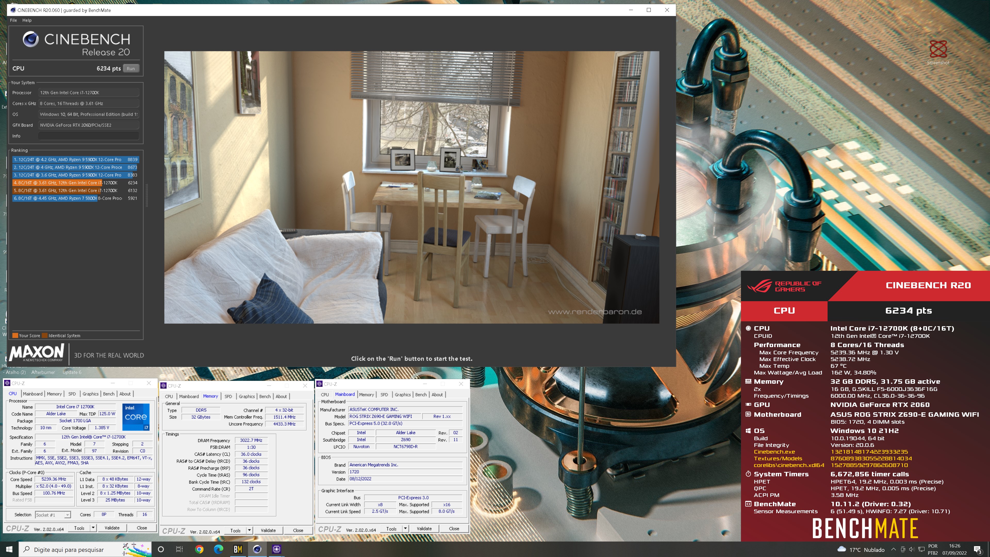
Task: Open the File menu in Cinebench
Action: 13,20
